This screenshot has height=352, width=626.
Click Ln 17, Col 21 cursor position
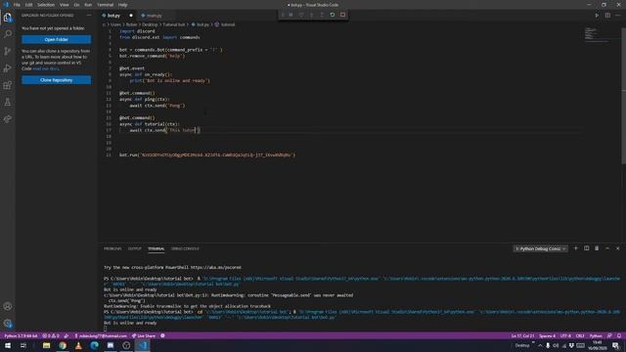click(522, 336)
